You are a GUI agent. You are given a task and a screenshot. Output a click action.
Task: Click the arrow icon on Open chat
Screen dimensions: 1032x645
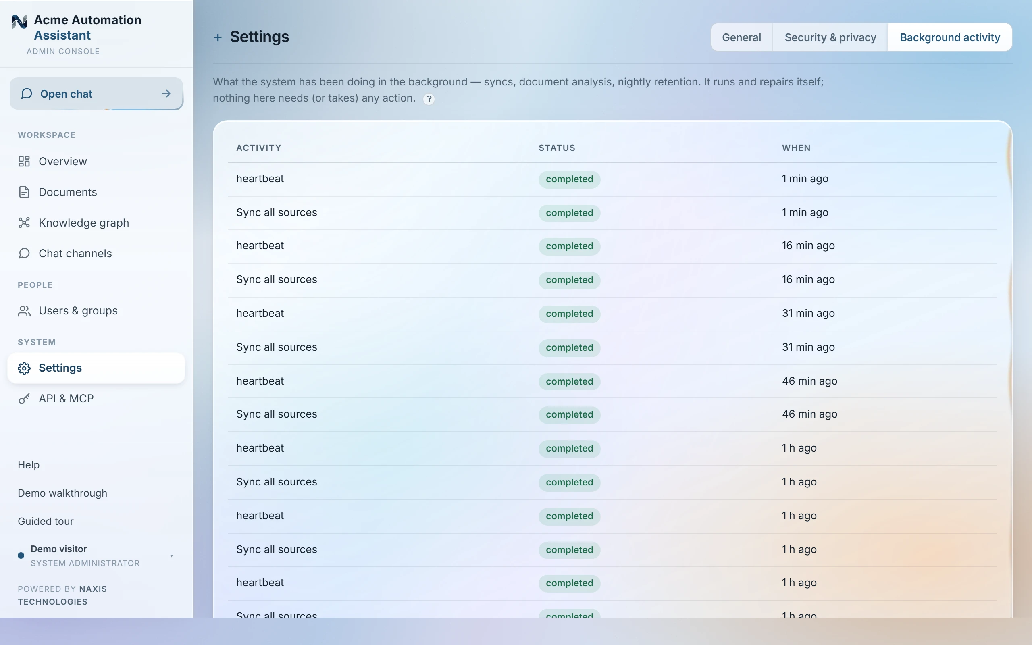166,94
